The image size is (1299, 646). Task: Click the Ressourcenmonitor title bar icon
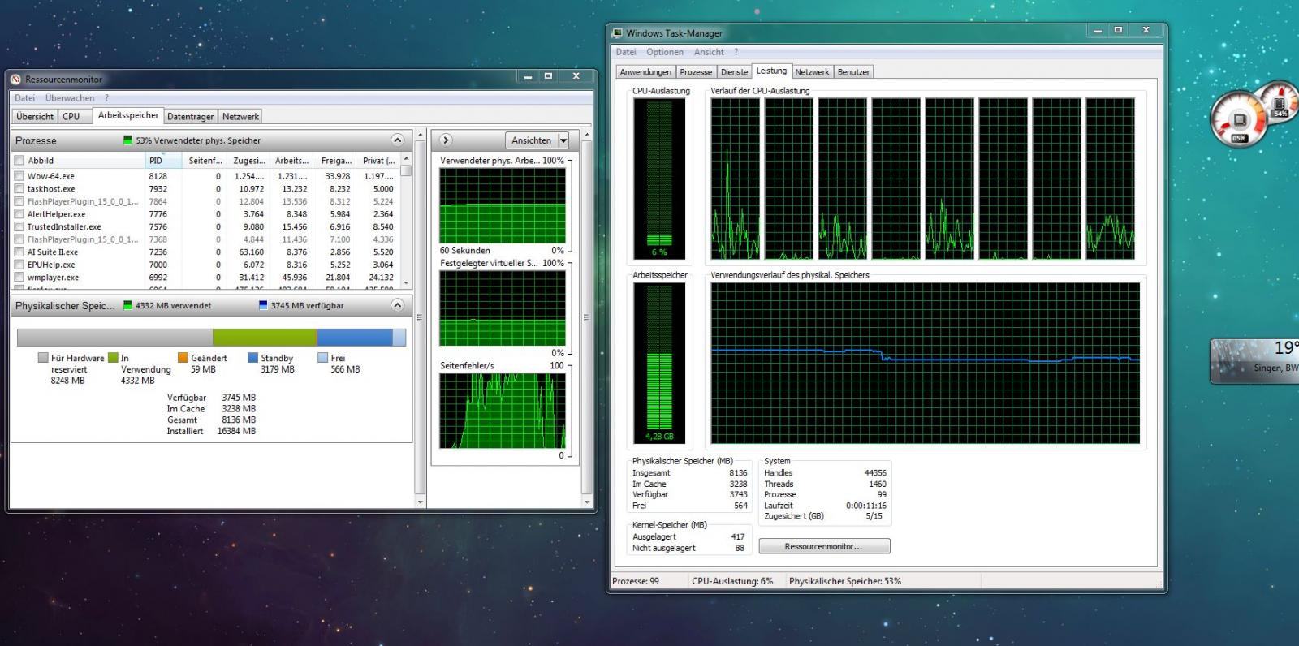click(16, 80)
